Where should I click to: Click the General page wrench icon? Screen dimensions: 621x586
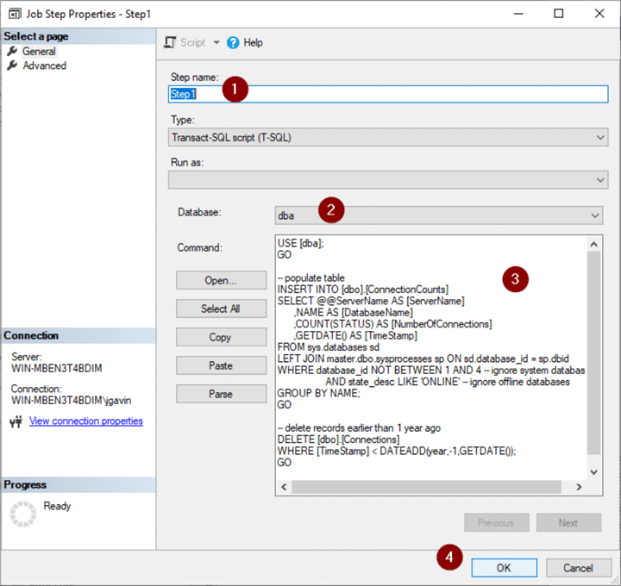coord(12,51)
